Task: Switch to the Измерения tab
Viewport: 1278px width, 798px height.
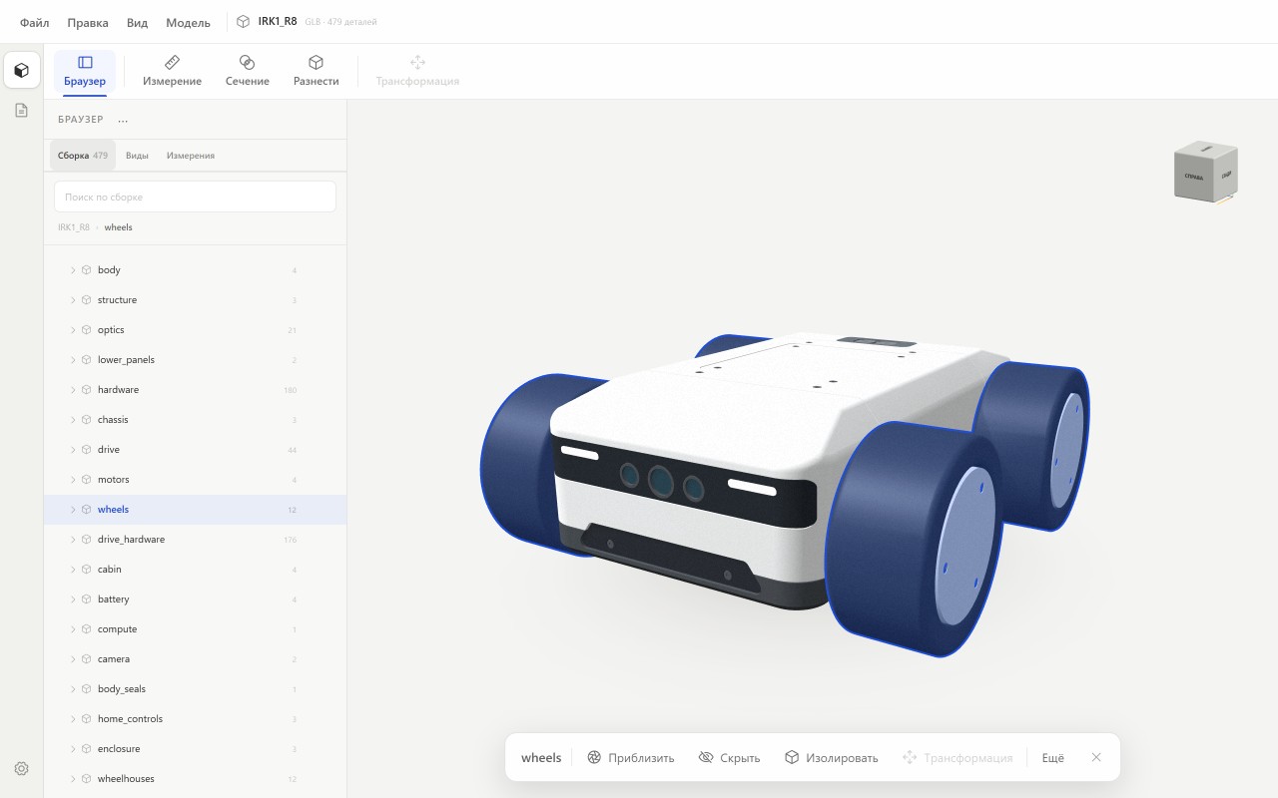Action: pyautogui.click(x=191, y=156)
